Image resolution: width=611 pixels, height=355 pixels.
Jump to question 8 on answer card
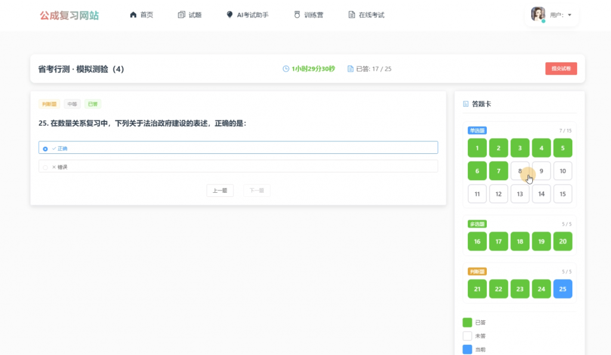[520, 171]
